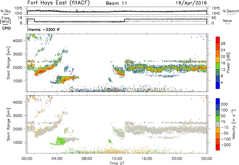This screenshot has width=239, height=165.
Task: Click the '1000' tick of velocity panel
Action: point(17,142)
